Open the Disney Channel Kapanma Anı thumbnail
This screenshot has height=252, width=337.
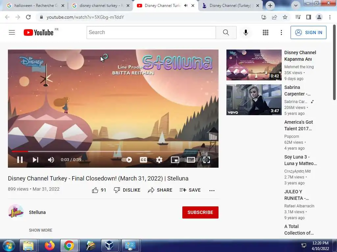tap(254, 65)
